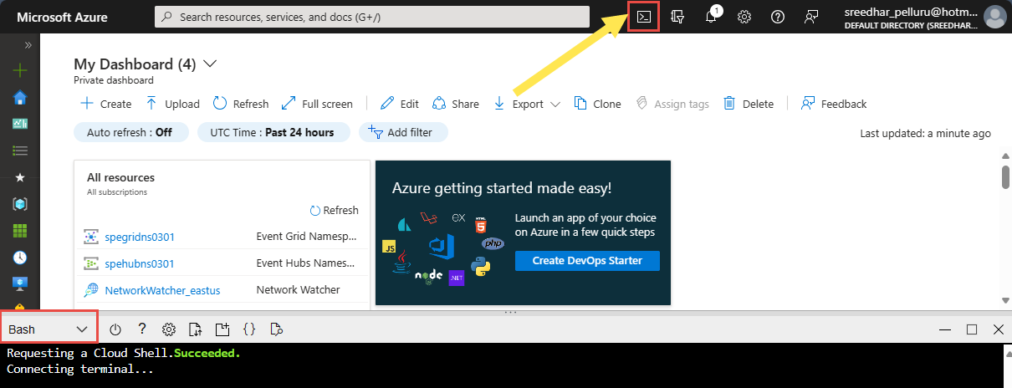Click the green Create a resource plus
Screen dimensions: 1012x388
20,71
